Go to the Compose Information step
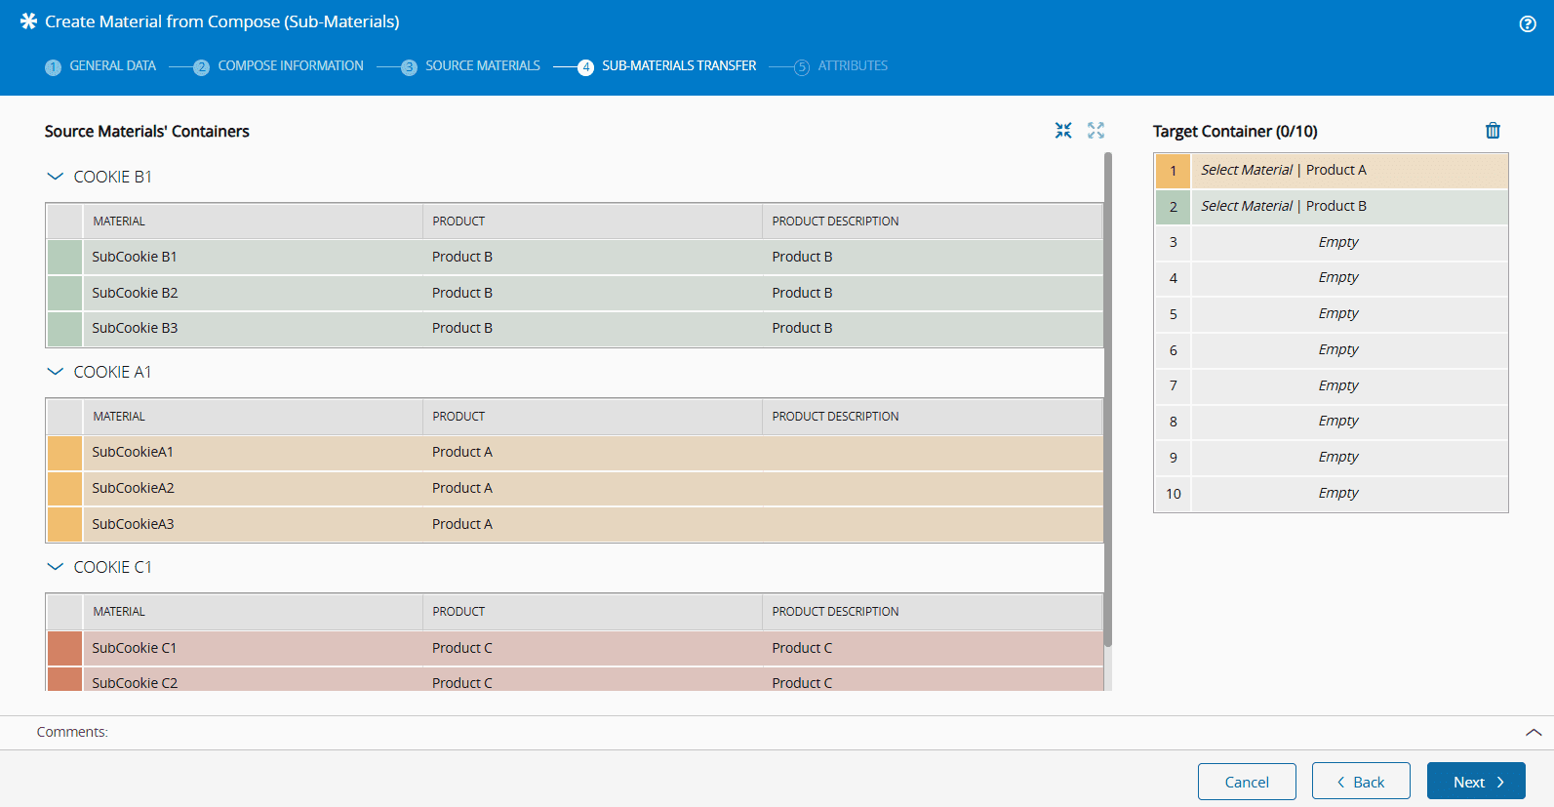Image resolution: width=1554 pixels, height=807 pixels. 290,66
